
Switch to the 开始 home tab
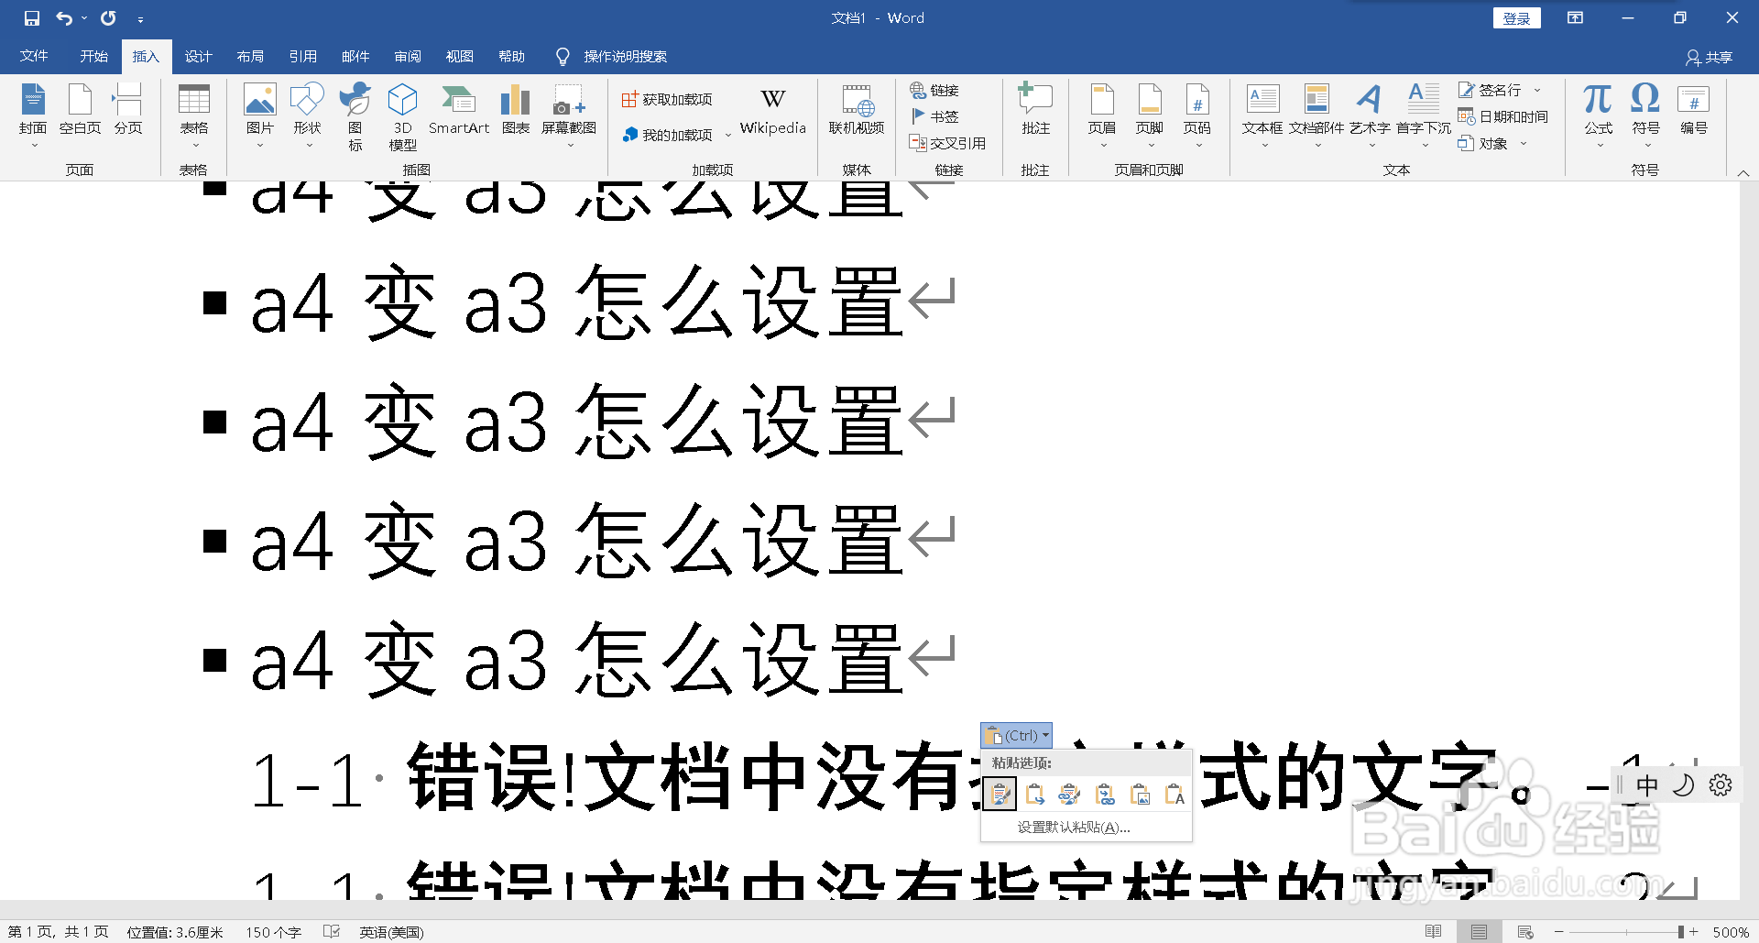(x=93, y=56)
